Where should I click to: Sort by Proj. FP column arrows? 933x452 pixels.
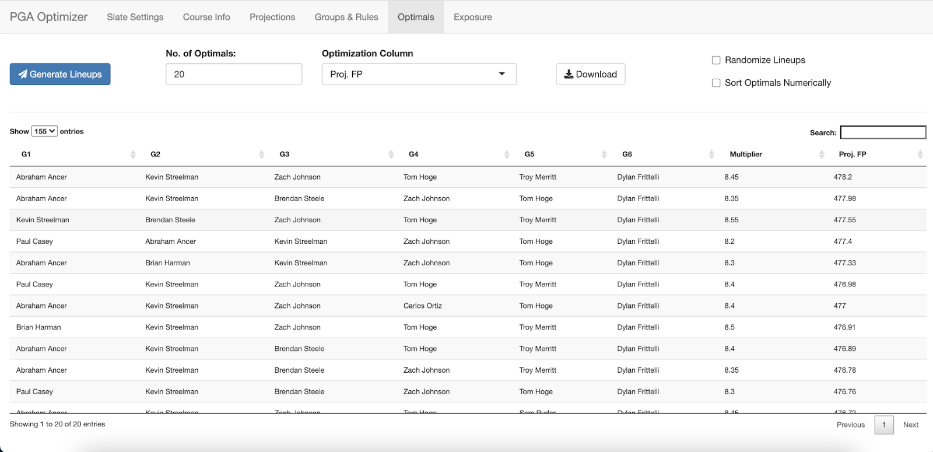[x=920, y=155]
